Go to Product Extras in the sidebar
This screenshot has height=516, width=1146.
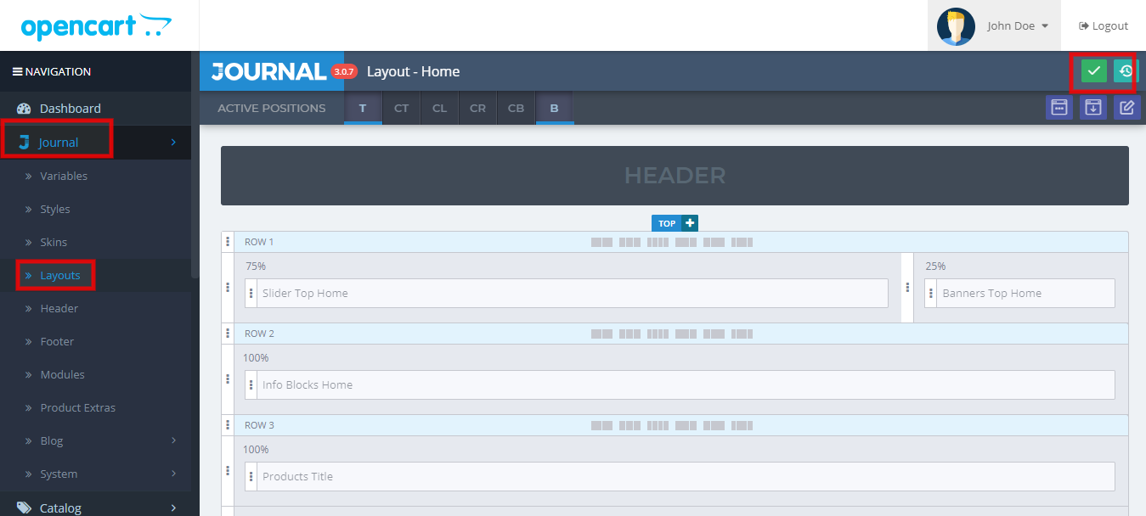tap(78, 407)
